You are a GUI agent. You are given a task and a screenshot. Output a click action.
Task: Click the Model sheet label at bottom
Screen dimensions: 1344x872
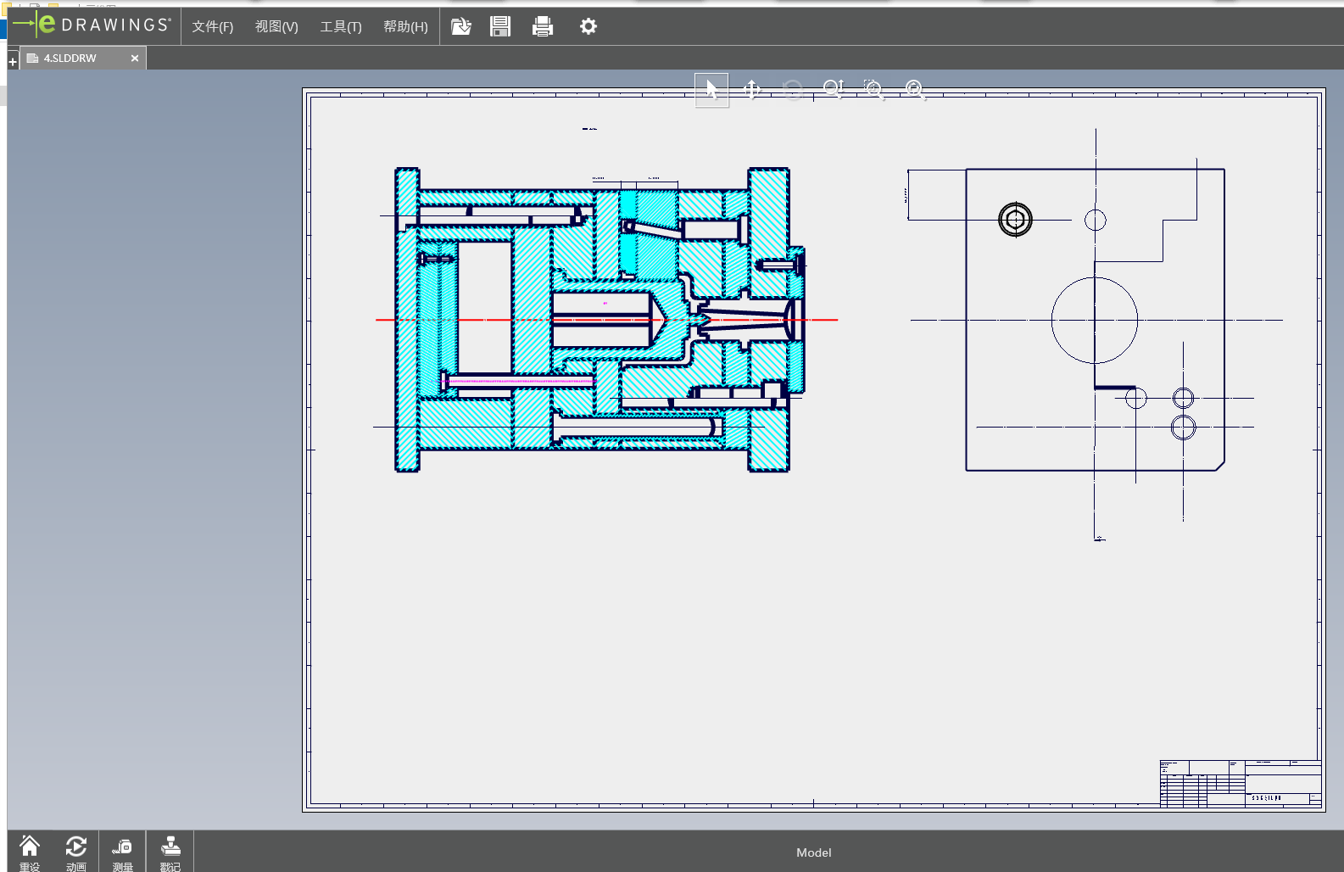tap(813, 852)
